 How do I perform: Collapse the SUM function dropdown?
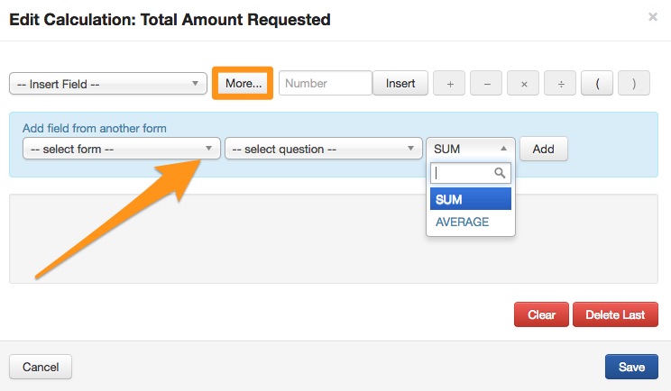472,149
